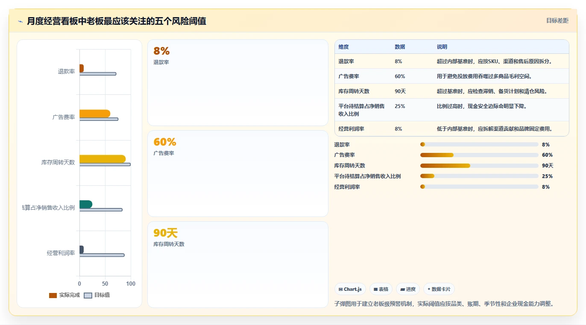Select the 经营利润率 table row cell

(x=363, y=129)
